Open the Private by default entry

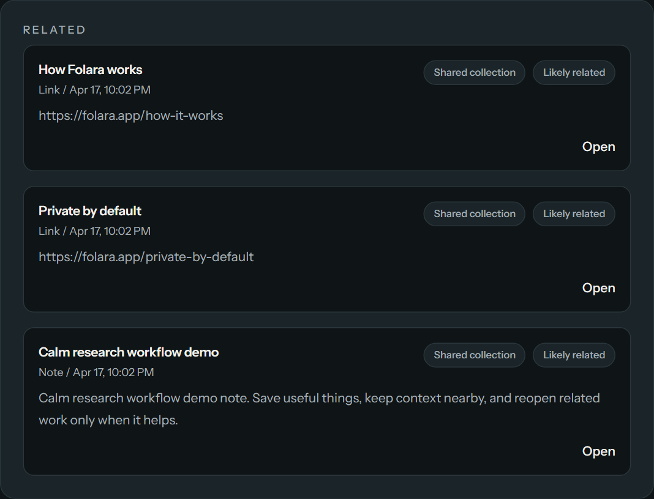coord(89,210)
